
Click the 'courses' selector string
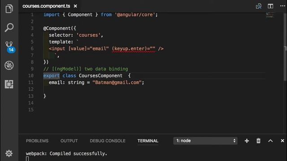[88, 35]
